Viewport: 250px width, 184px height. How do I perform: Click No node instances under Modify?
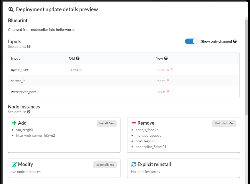26,172
